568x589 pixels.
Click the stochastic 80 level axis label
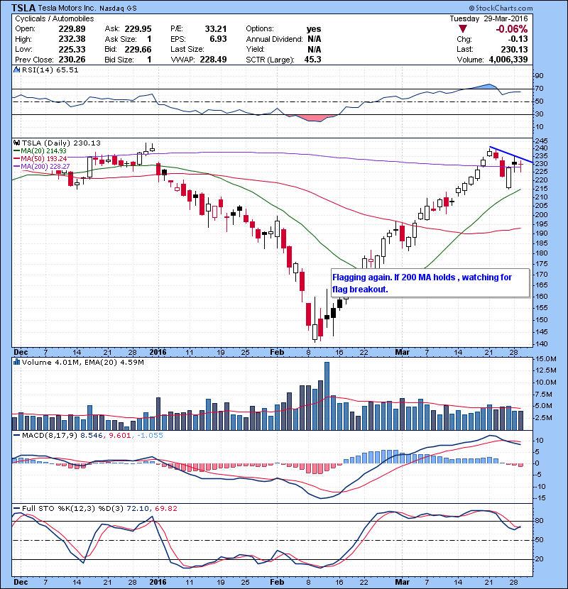point(539,521)
